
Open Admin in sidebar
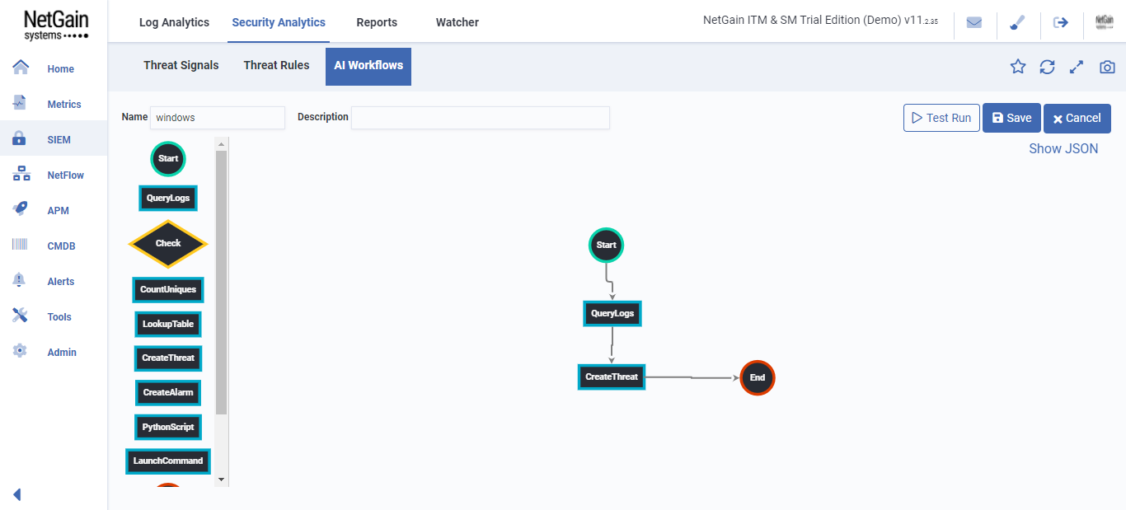[x=54, y=353]
